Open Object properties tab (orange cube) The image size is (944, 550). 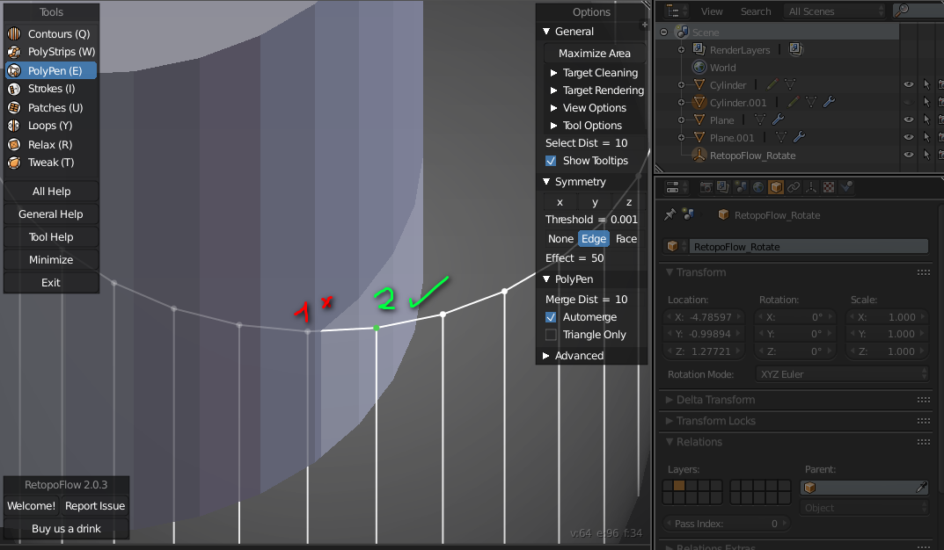(776, 187)
